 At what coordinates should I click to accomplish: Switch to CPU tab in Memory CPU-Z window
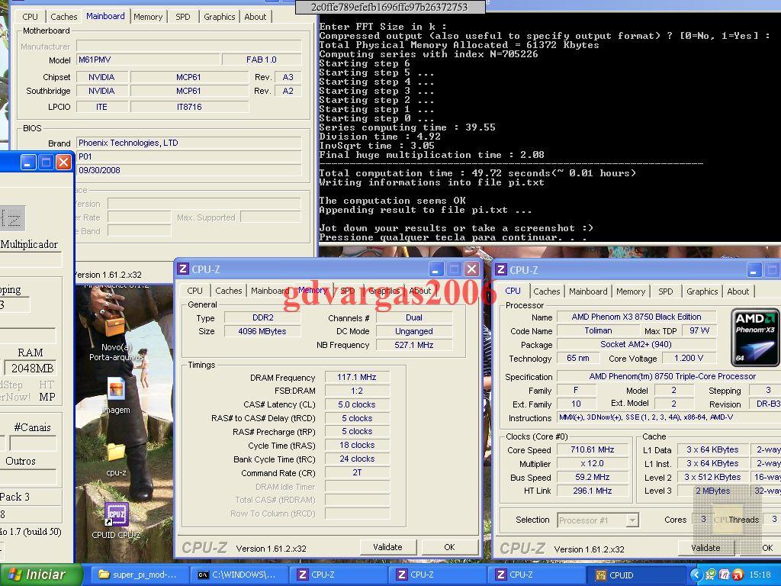(x=194, y=291)
